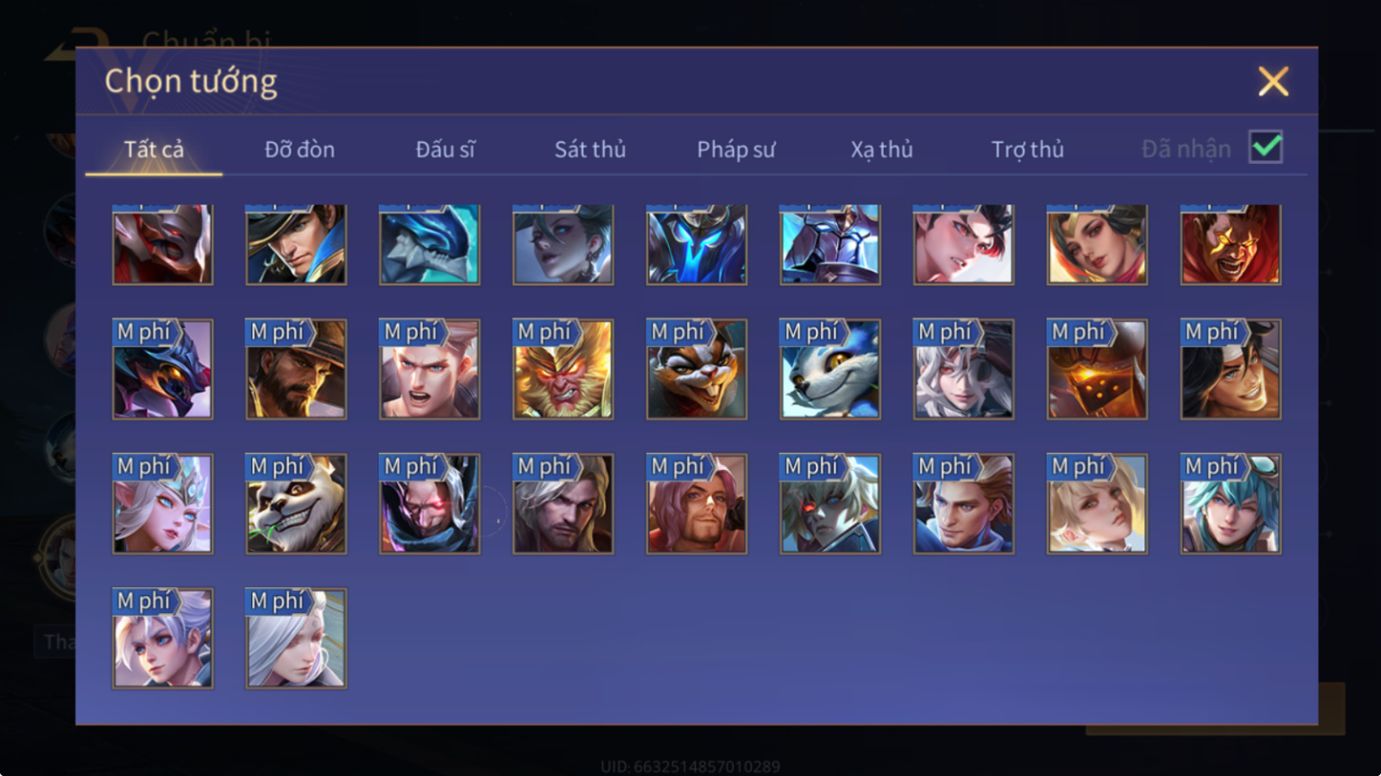Select the red-eyed hooded assassin hero
The width and height of the screenshot is (1381, 776).
(x=429, y=504)
